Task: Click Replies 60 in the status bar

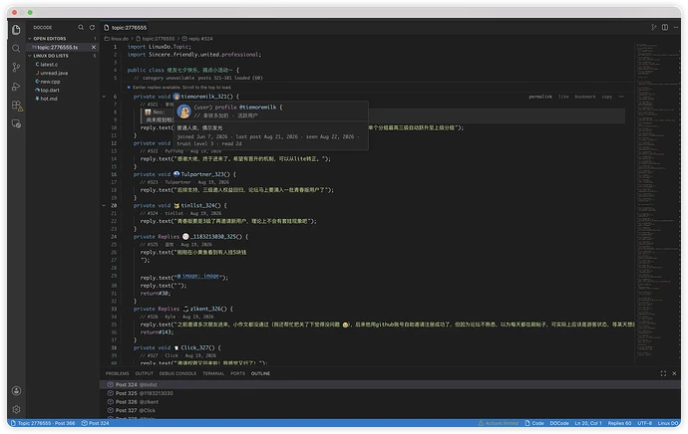Action: pyautogui.click(x=619, y=423)
